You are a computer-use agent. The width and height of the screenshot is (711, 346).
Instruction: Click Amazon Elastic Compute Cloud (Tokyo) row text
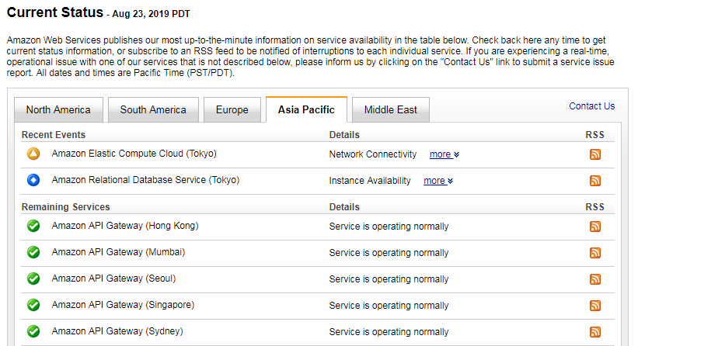[134, 154]
